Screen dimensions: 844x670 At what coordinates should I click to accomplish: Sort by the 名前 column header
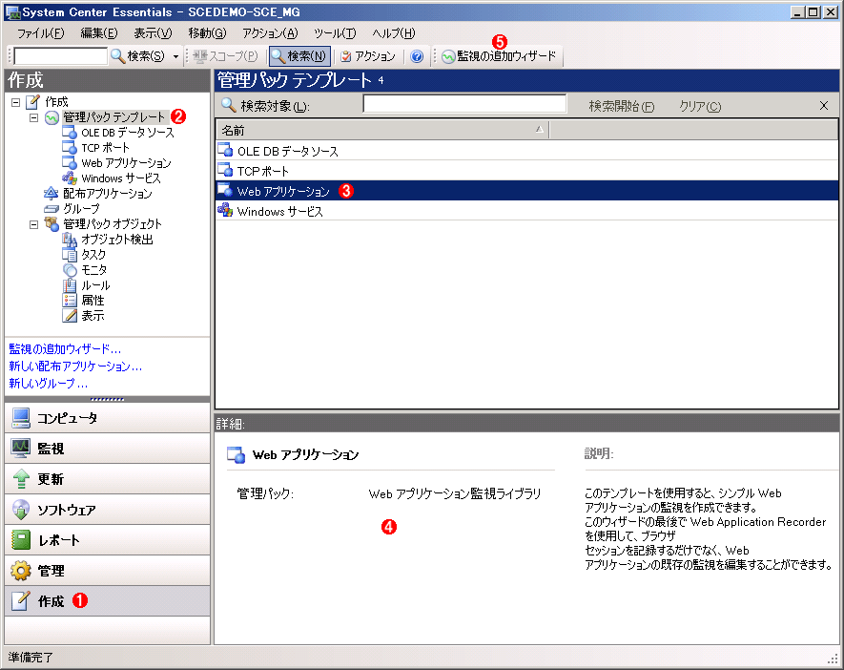click(382, 130)
